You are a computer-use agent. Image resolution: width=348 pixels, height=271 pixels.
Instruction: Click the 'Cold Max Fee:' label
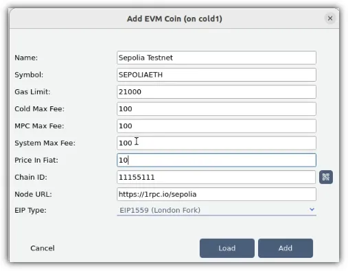pos(40,109)
